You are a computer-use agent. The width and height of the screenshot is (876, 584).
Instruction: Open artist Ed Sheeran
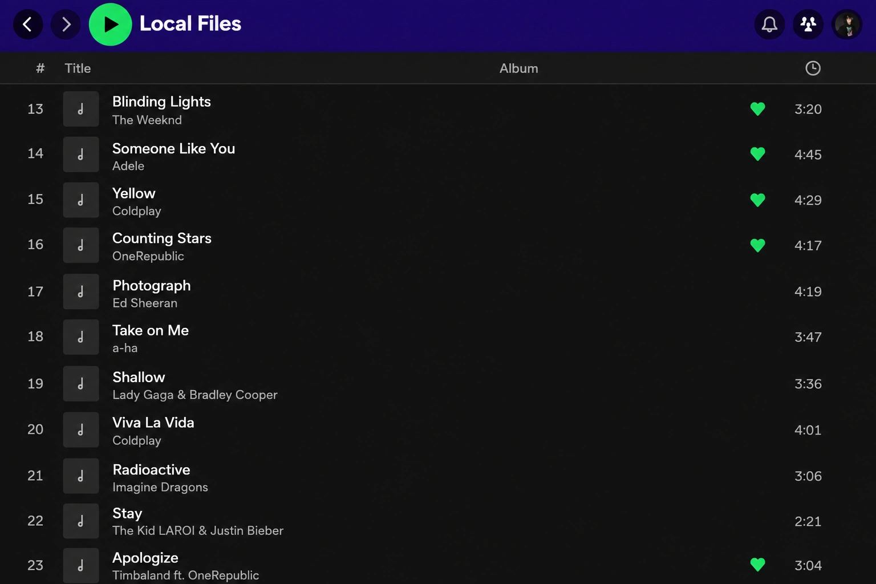coord(144,303)
